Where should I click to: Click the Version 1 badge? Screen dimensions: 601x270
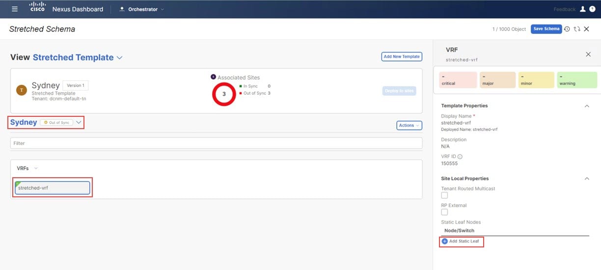coord(76,85)
